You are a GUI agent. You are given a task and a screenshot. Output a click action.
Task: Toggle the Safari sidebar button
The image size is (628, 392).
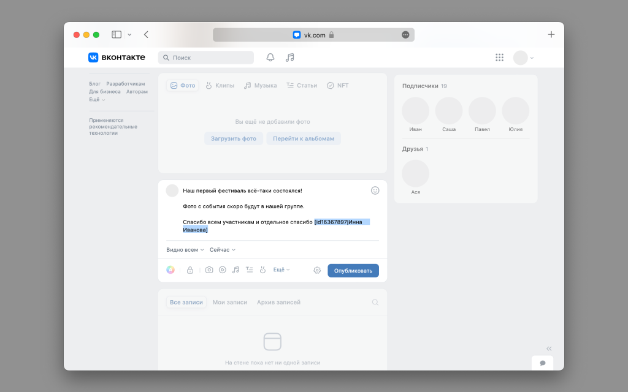coord(117,35)
